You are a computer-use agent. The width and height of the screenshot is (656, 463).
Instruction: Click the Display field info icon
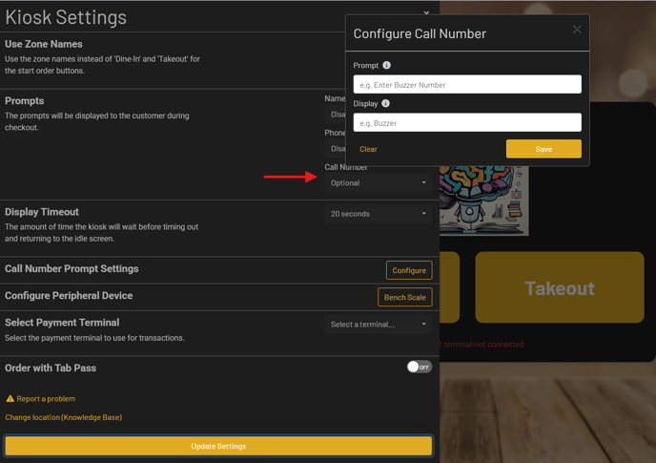click(x=385, y=103)
